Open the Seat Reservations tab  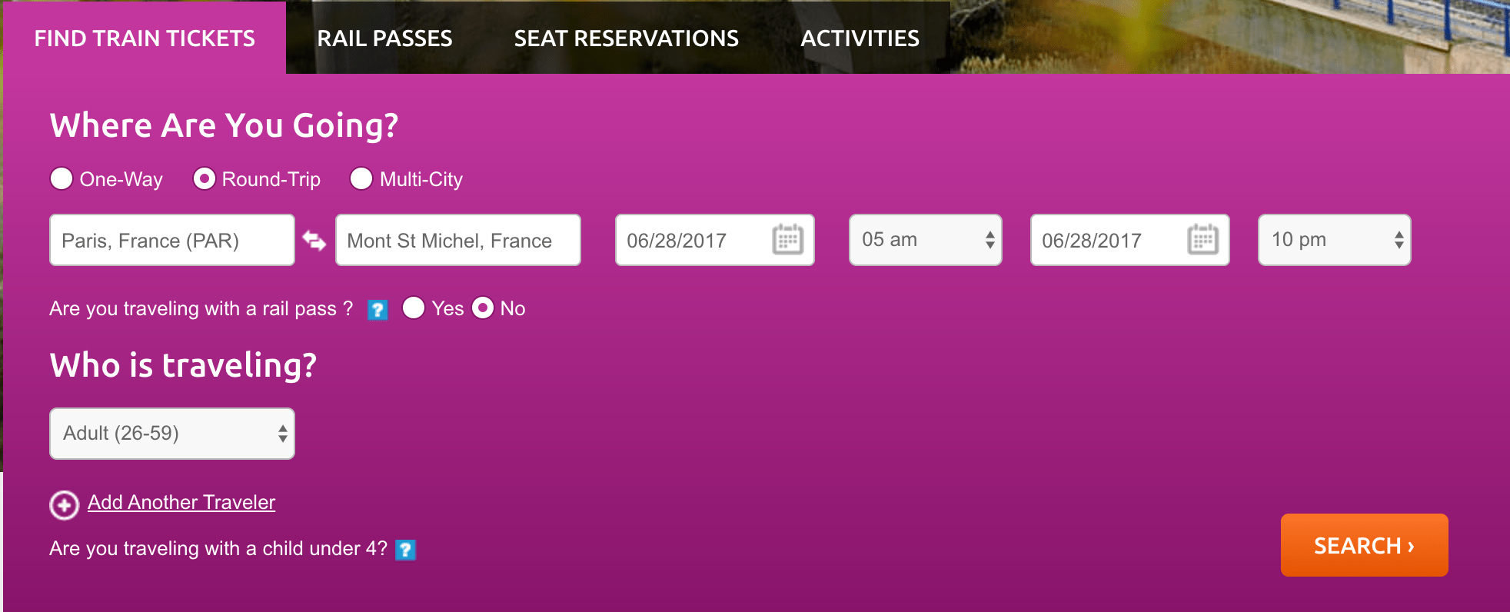626,38
